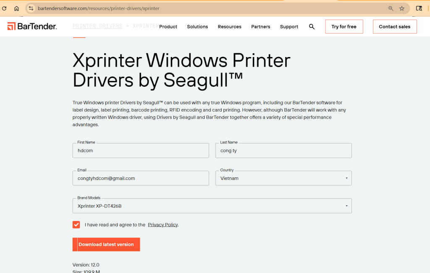Open the Privacy Policy link

pos(163,224)
